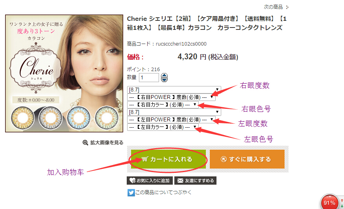
Task: Click the envelope icon on 友達にすすめる
Action: click(180, 181)
